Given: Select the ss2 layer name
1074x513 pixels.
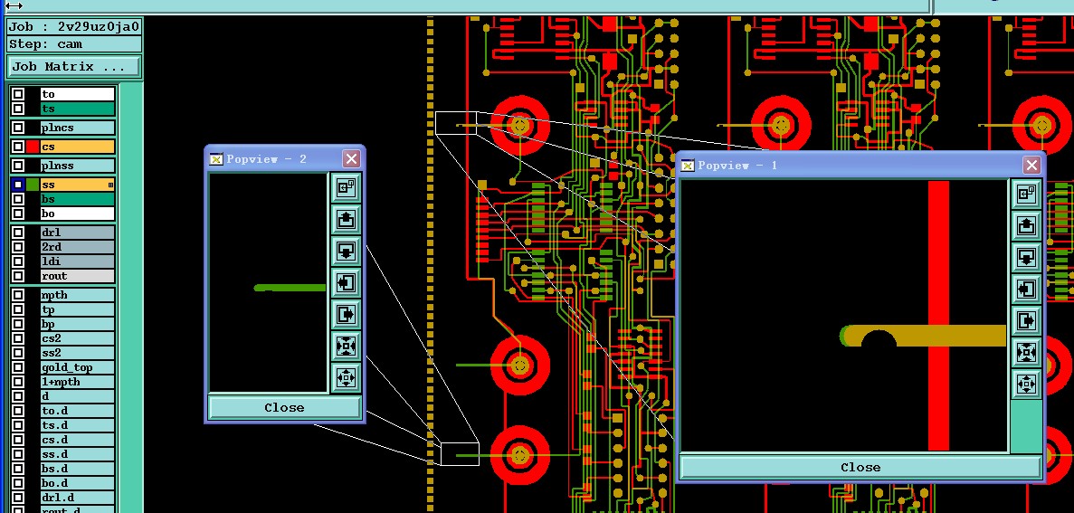Looking at the screenshot, I should coord(77,353).
